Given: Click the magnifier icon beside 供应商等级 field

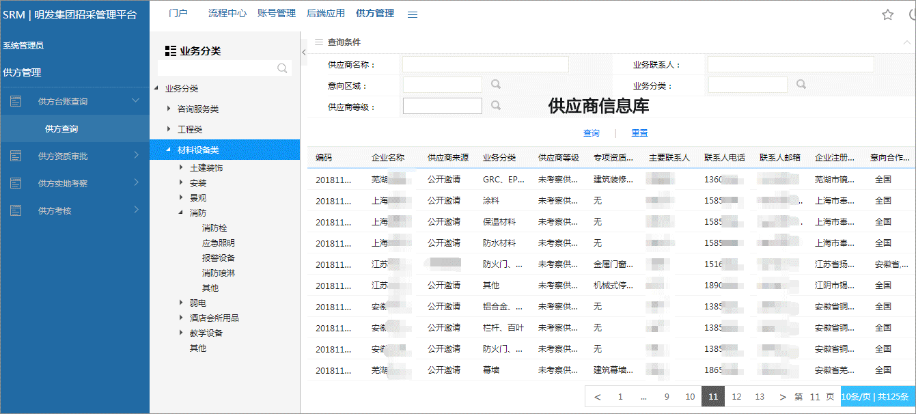Looking at the screenshot, I should point(496,106).
